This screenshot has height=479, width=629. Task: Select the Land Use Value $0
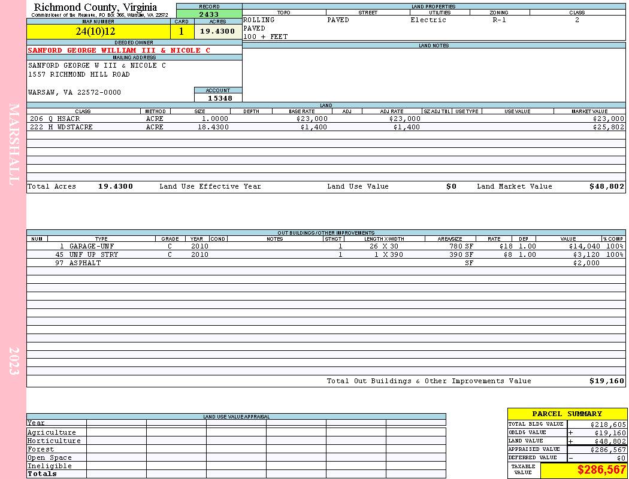451,186
